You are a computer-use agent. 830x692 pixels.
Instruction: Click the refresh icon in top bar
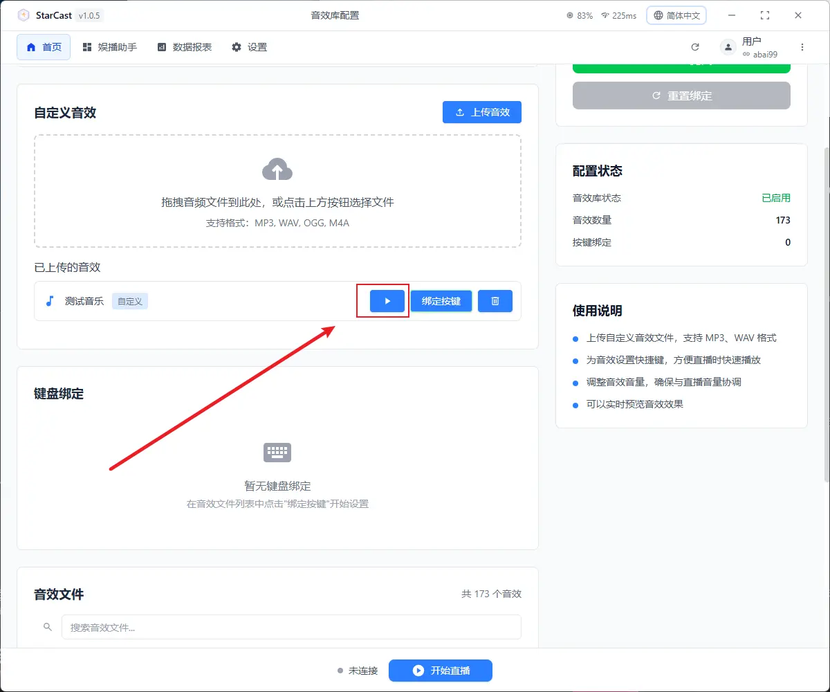coord(695,47)
